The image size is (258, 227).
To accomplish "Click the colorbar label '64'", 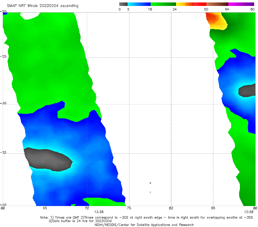I will tap(227, 9).
